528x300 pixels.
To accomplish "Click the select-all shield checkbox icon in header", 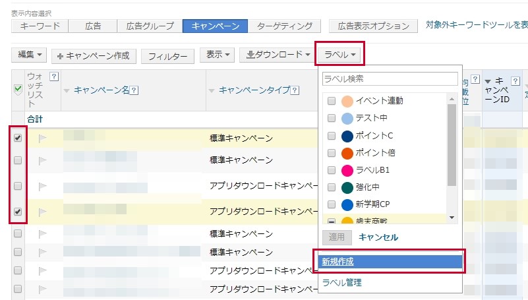I will 18,90.
